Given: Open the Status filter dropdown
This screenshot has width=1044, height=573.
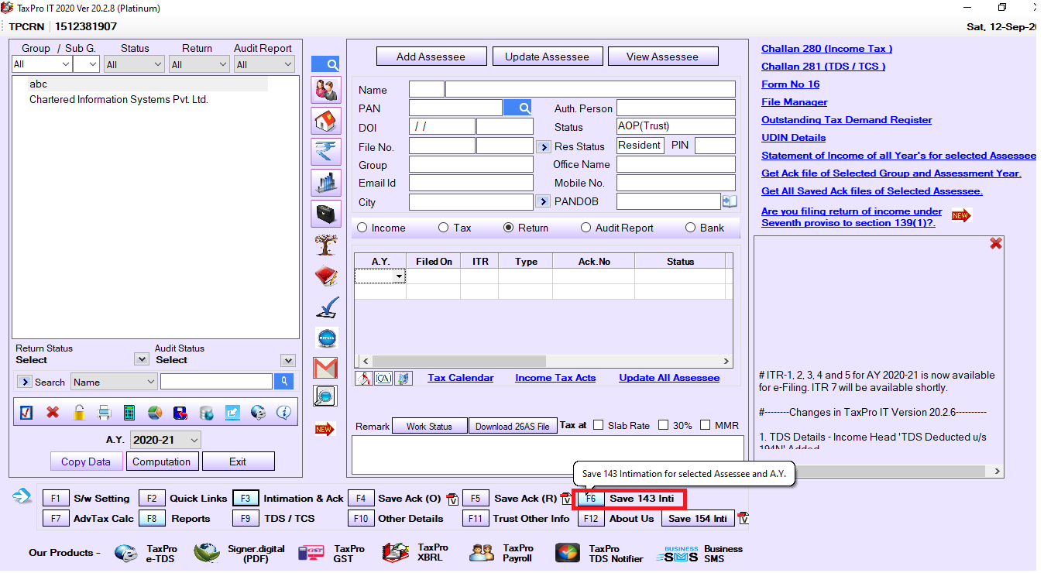Looking at the screenshot, I should tap(135, 64).
